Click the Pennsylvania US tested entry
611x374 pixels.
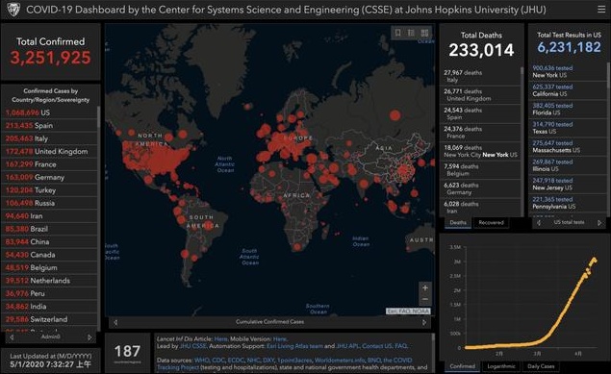click(568, 203)
